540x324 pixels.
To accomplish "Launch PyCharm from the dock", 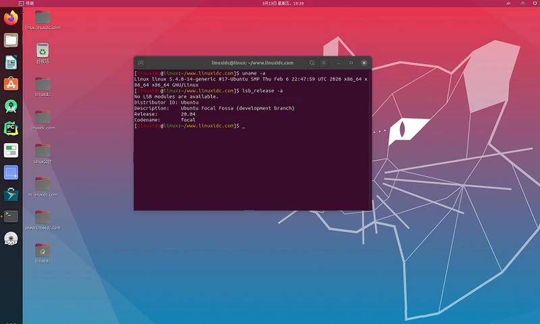I will 11,128.
